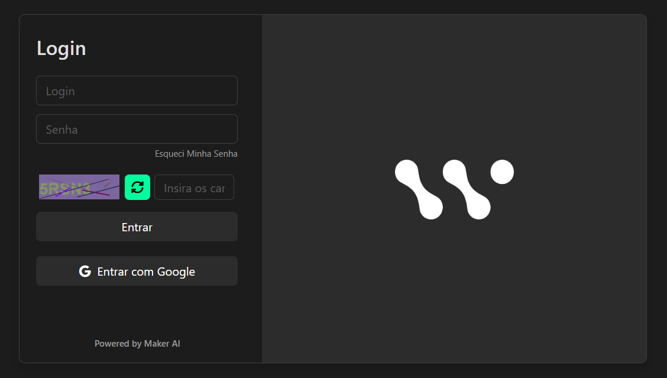Click the white wave logo
This screenshot has height=378, width=667.
[454, 189]
